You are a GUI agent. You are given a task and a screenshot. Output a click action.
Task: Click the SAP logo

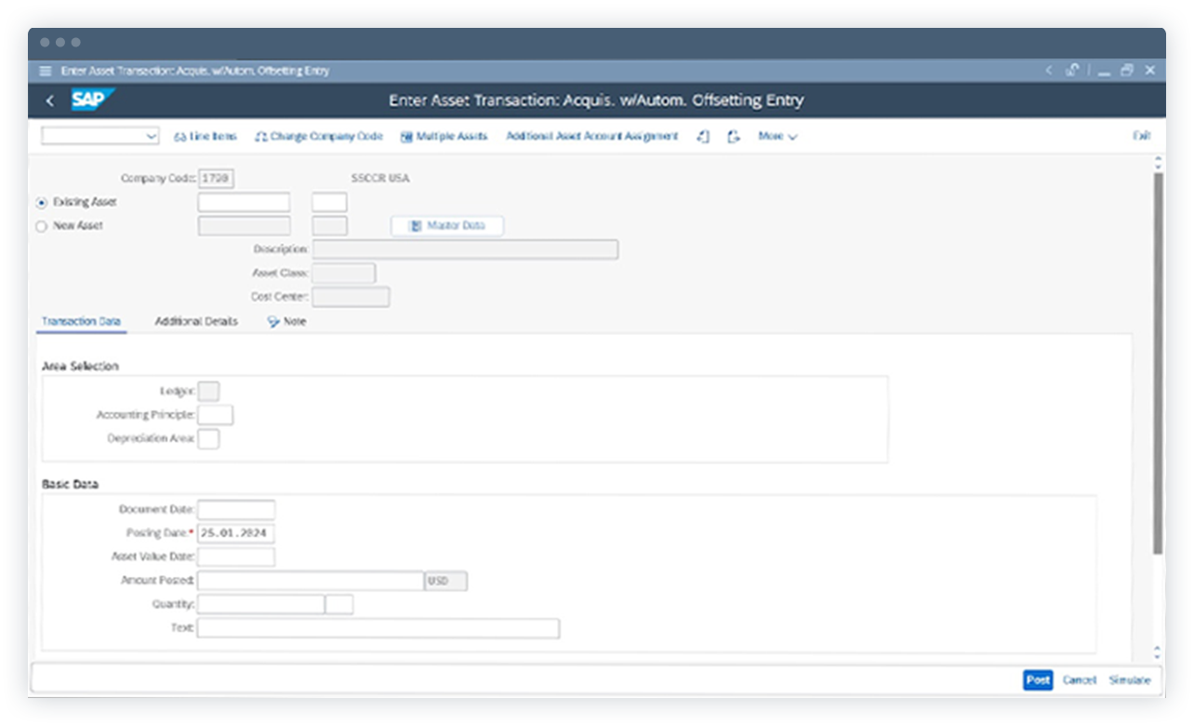point(91,99)
